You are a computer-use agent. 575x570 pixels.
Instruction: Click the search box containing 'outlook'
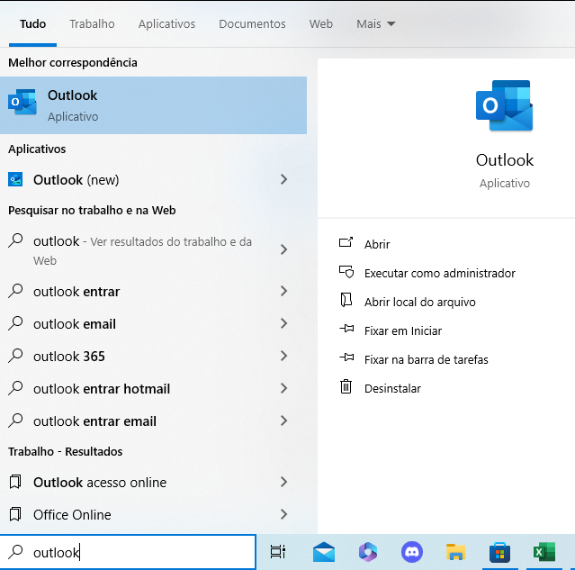(128, 552)
